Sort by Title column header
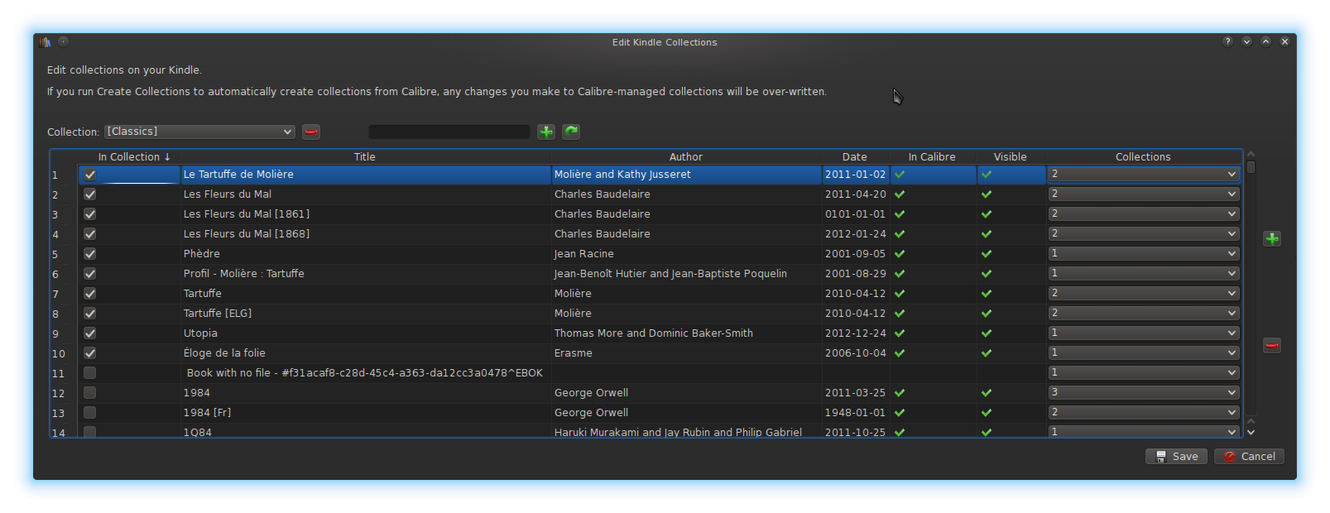The width and height of the screenshot is (1330, 513). 365,157
